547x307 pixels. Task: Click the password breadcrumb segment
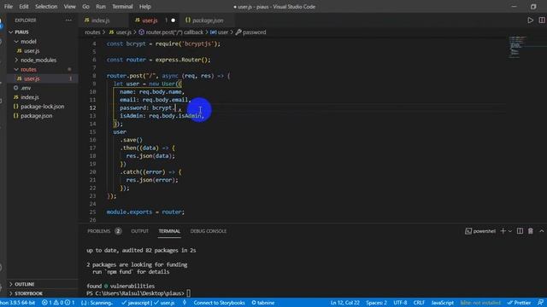click(250, 32)
